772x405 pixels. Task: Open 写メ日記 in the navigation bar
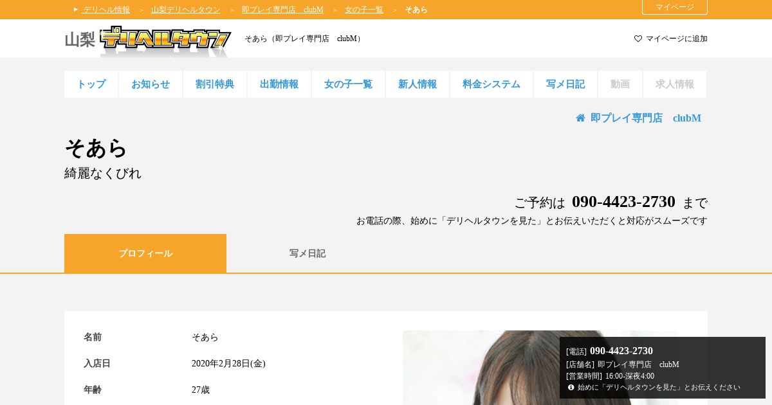565,84
